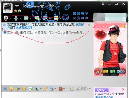
Task: Click the 发送离线文件 link
Action: click(x=24, y=28)
